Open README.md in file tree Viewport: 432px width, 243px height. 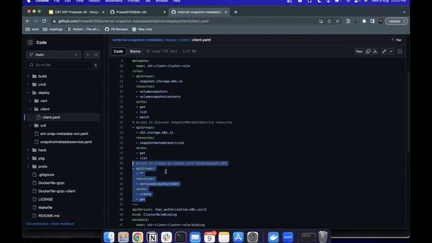click(x=49, y=216)
